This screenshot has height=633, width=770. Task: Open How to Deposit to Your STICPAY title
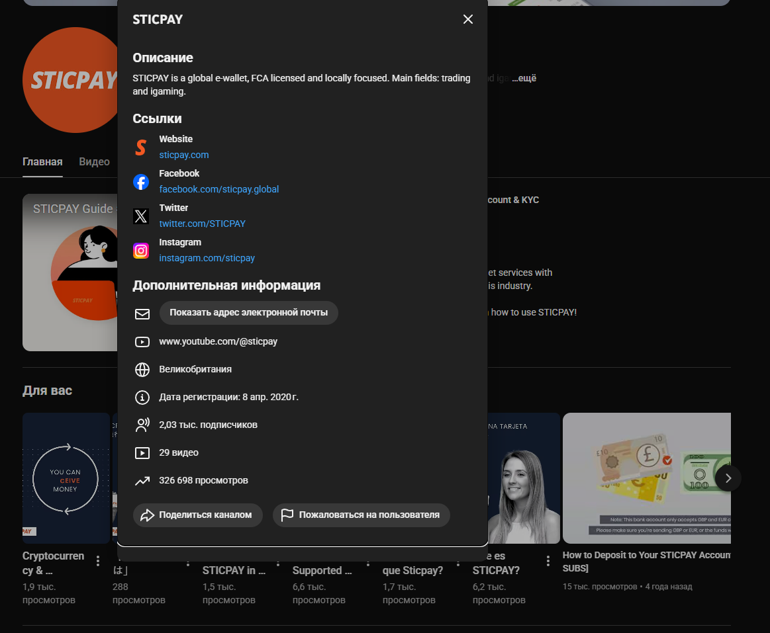coord(647,562)
